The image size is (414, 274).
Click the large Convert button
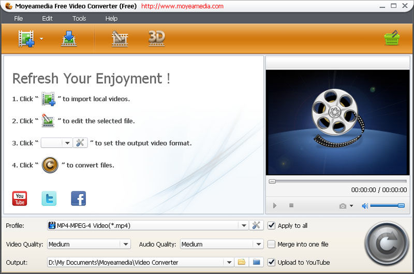point(387,243)
